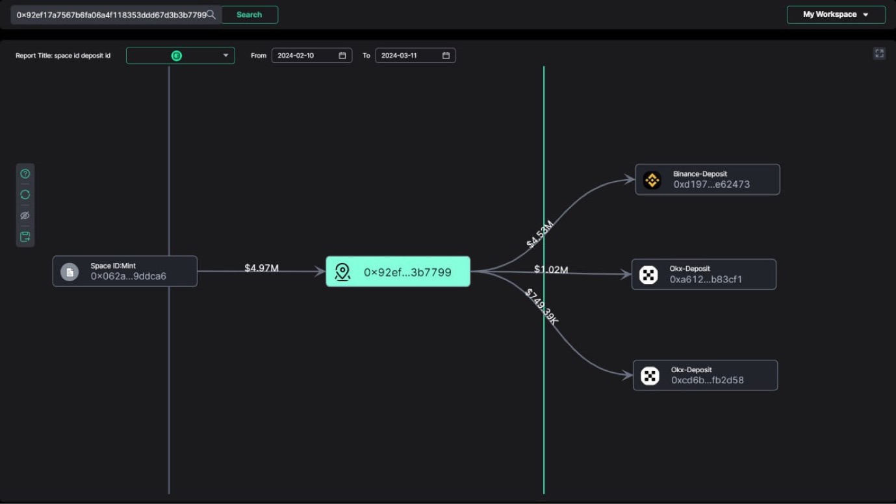Image resolution: width=896 pixels, height=504 pixels.
Task: Click the document icon on Space ID:Mint node
Action: (70, 272)
